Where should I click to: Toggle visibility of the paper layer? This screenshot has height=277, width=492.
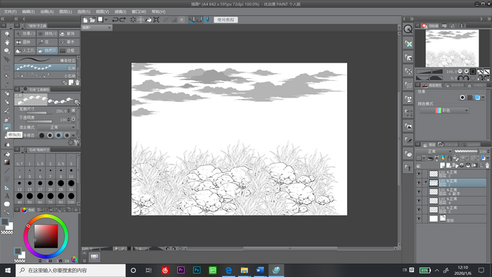click(419, 219)
